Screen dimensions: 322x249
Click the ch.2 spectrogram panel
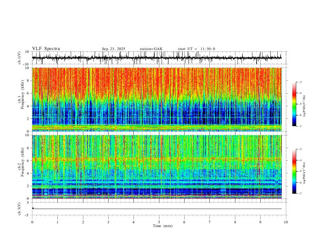(157, 167)
